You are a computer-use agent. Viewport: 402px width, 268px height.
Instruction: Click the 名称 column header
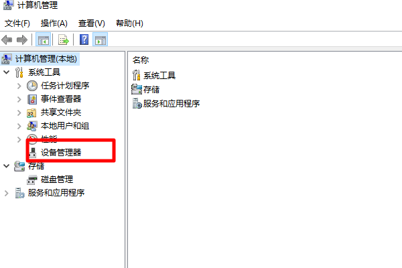click(x=141, y=60)
